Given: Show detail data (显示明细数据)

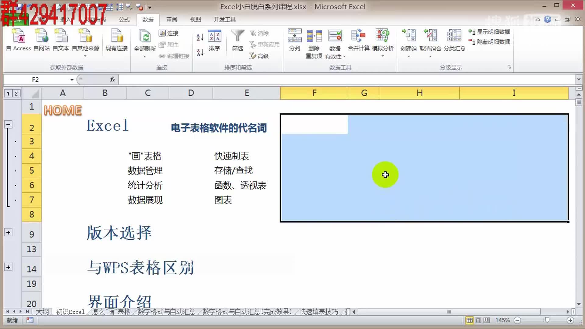Looking at the screenshot, I should click(x=489, y=32).
